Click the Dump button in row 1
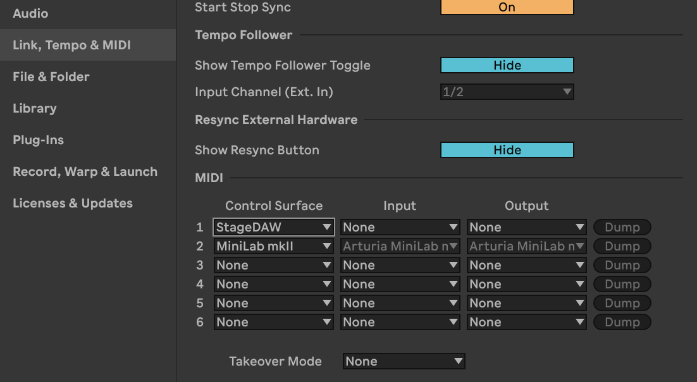 point(622,227)
